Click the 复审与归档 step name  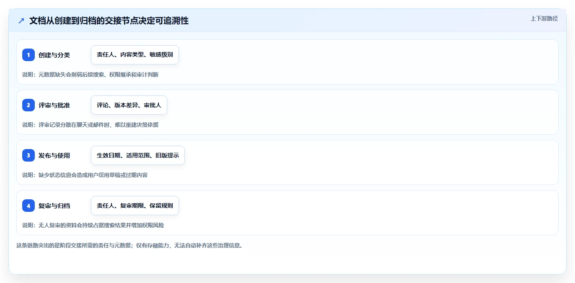[54, 206]
